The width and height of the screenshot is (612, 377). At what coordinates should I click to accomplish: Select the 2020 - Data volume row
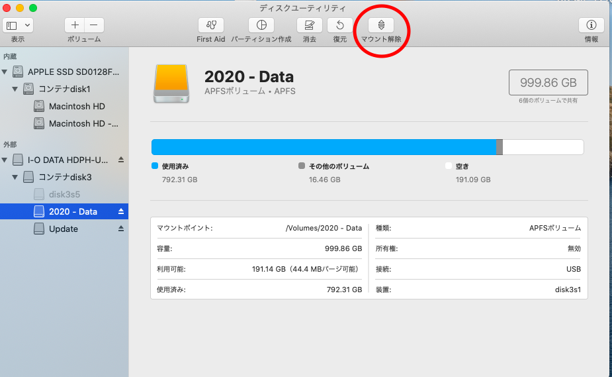[64, 211]
